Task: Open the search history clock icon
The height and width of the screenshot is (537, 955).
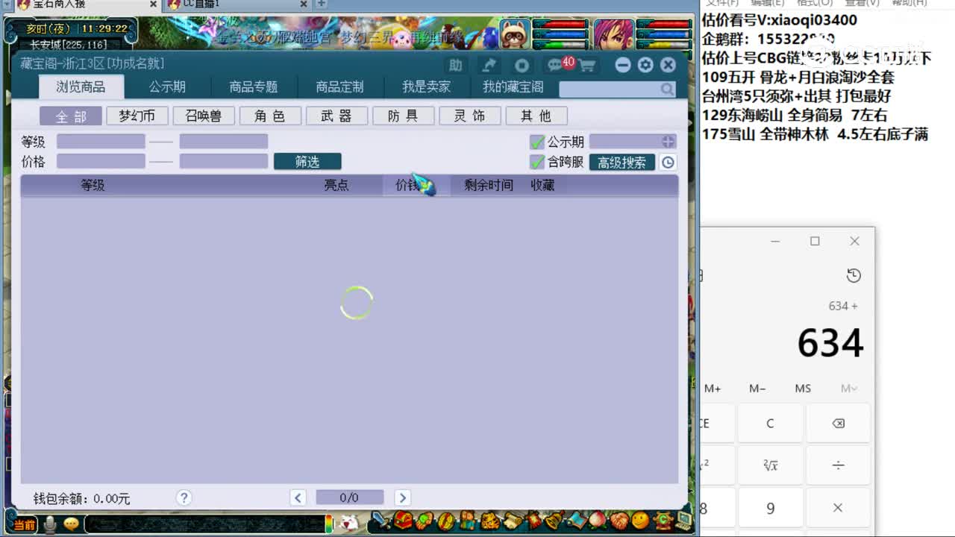Action: pos(668,162)
